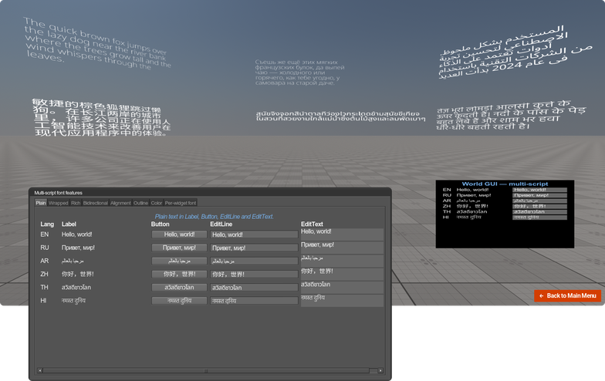Focus the EN row EditLine field
This screenshot has width=605, height=381.
coord(254,234)
